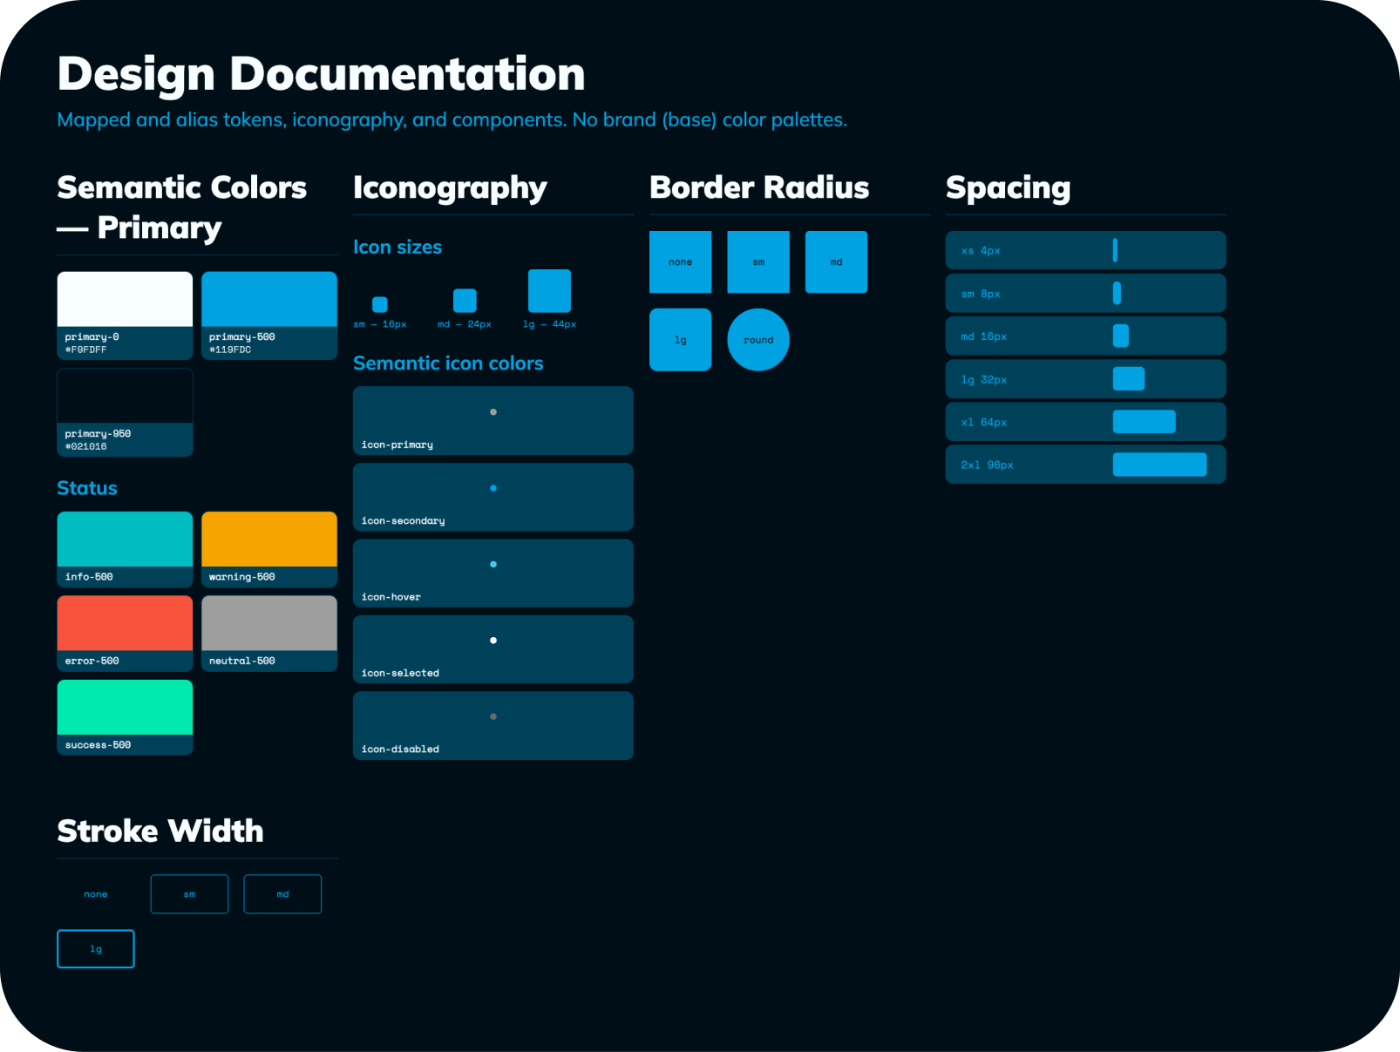This screenshot has width=1400, height=1052.
Task: Select the warning-500 orange swatch
Action: click(x=269, y=549)
